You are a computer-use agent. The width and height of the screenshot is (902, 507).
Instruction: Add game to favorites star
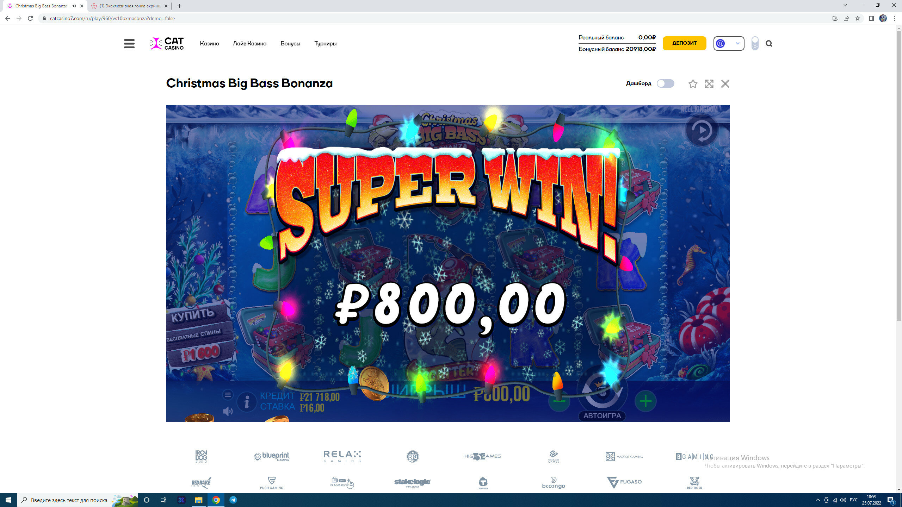(x=693, y=84)
